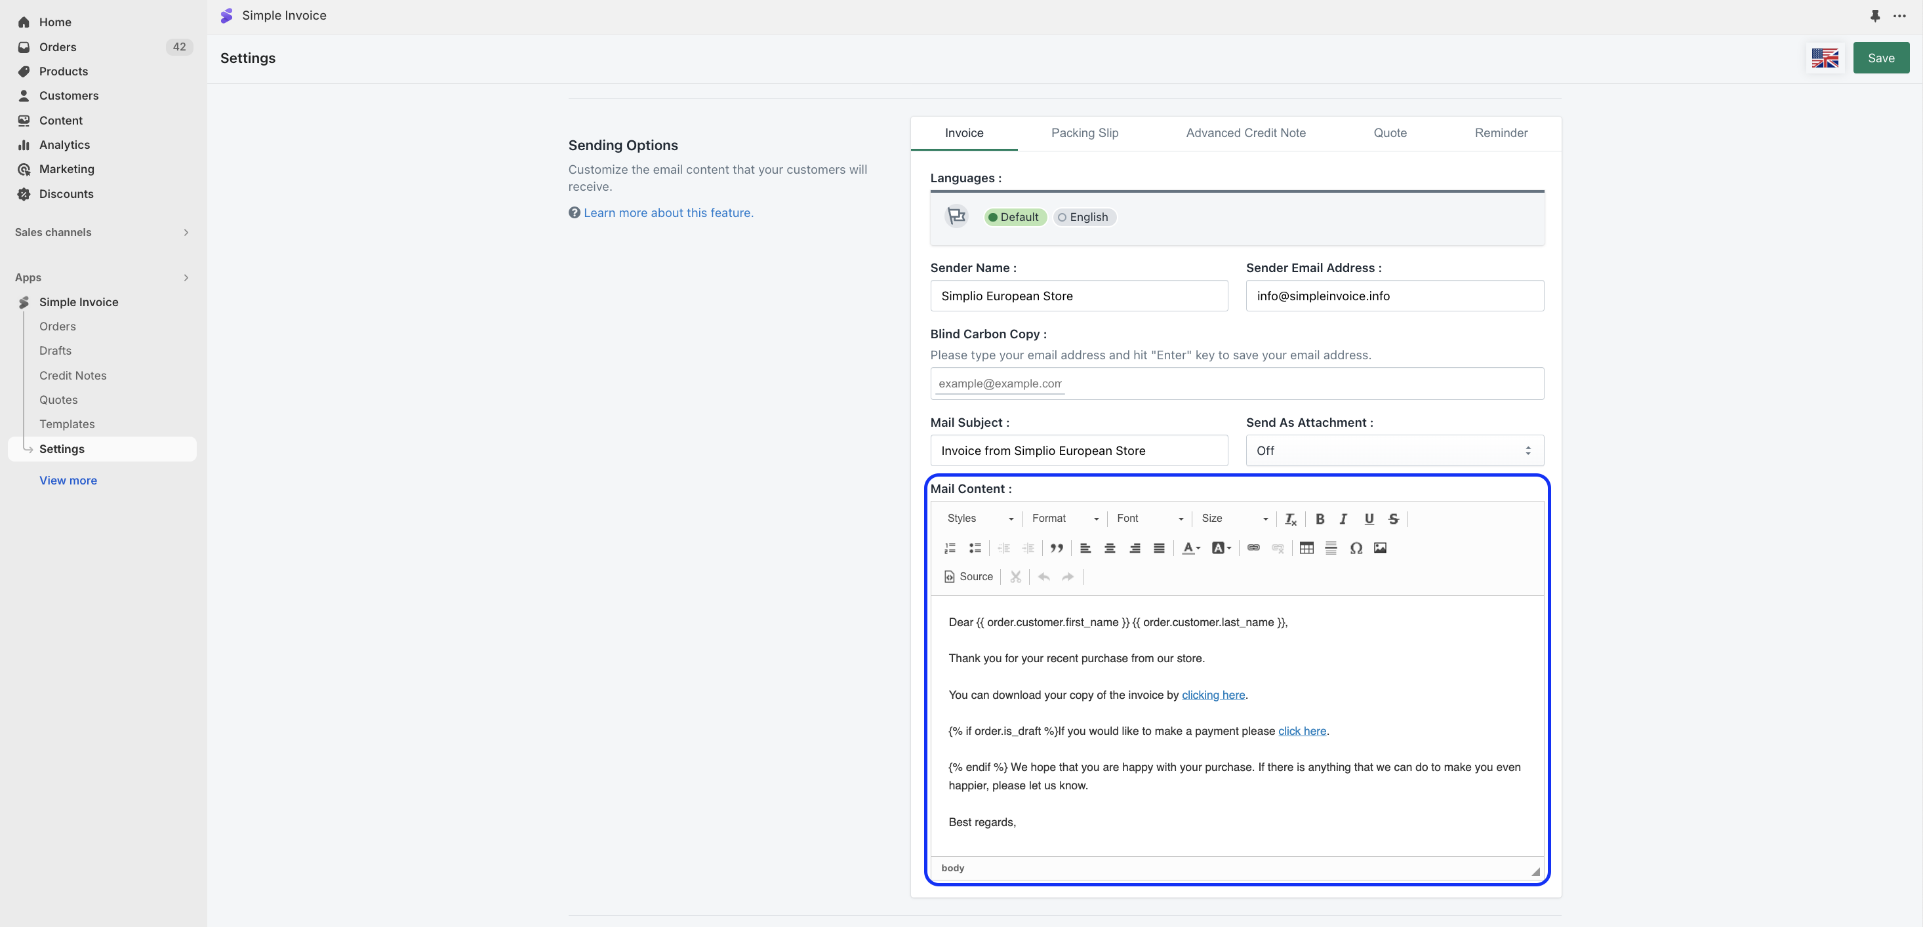Open the Styles dropdown in editor
The height and width of the screenshot is (927, 1923).
[x=979, y=519]
